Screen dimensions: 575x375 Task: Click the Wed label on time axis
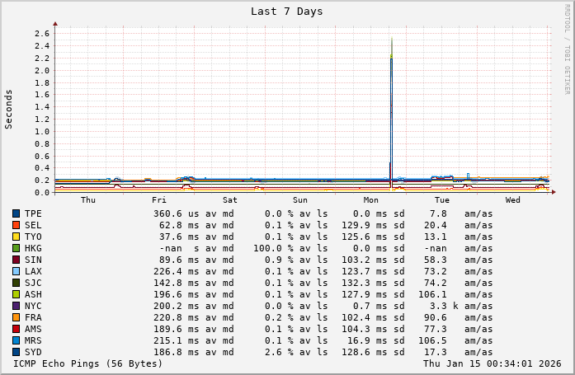(x=512, y=200)
